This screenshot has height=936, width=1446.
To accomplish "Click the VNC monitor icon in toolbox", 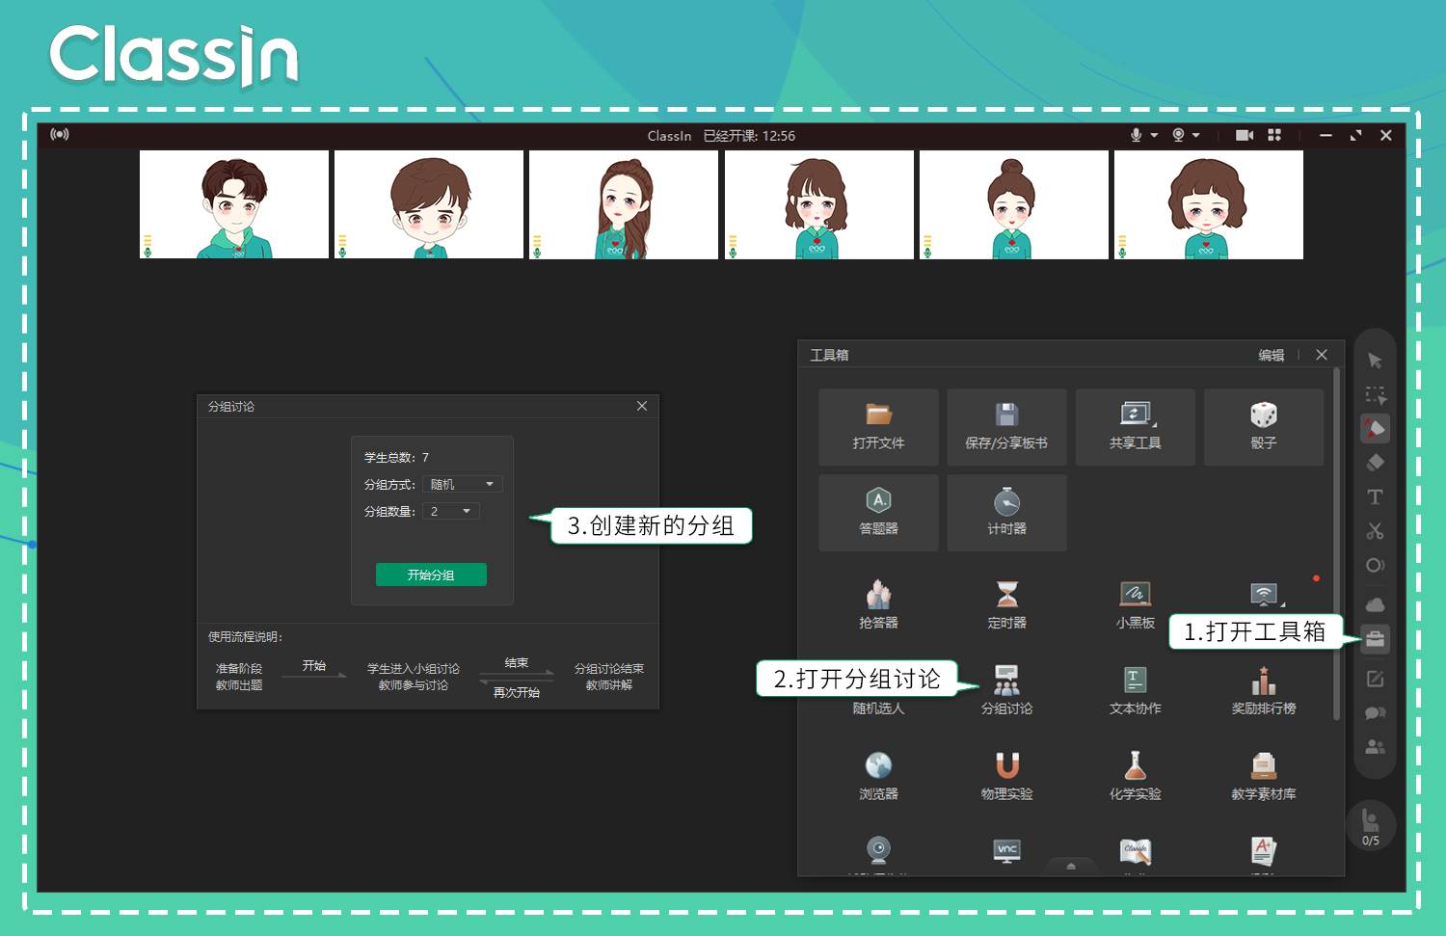I will pos(1006,850).
